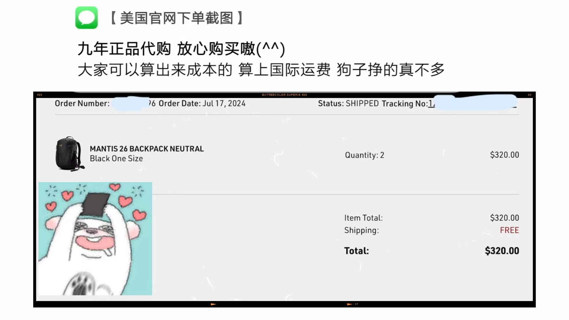Open the underlined tracking number link

click(431, 104)
